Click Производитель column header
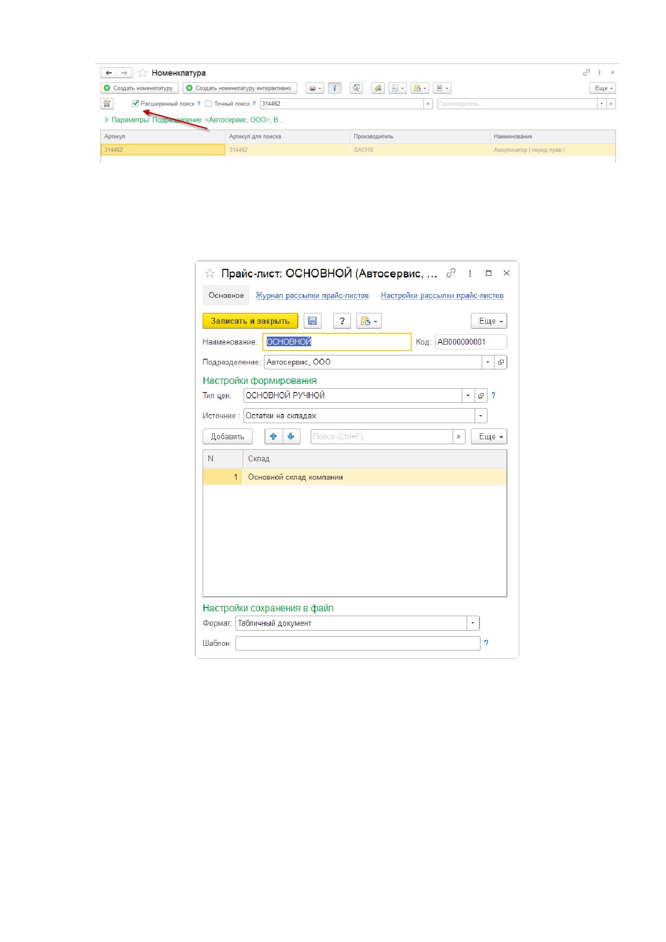 click(x=420, y=137)
